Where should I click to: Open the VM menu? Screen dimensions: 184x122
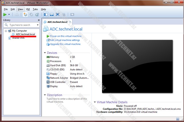[x=28, y=9]
